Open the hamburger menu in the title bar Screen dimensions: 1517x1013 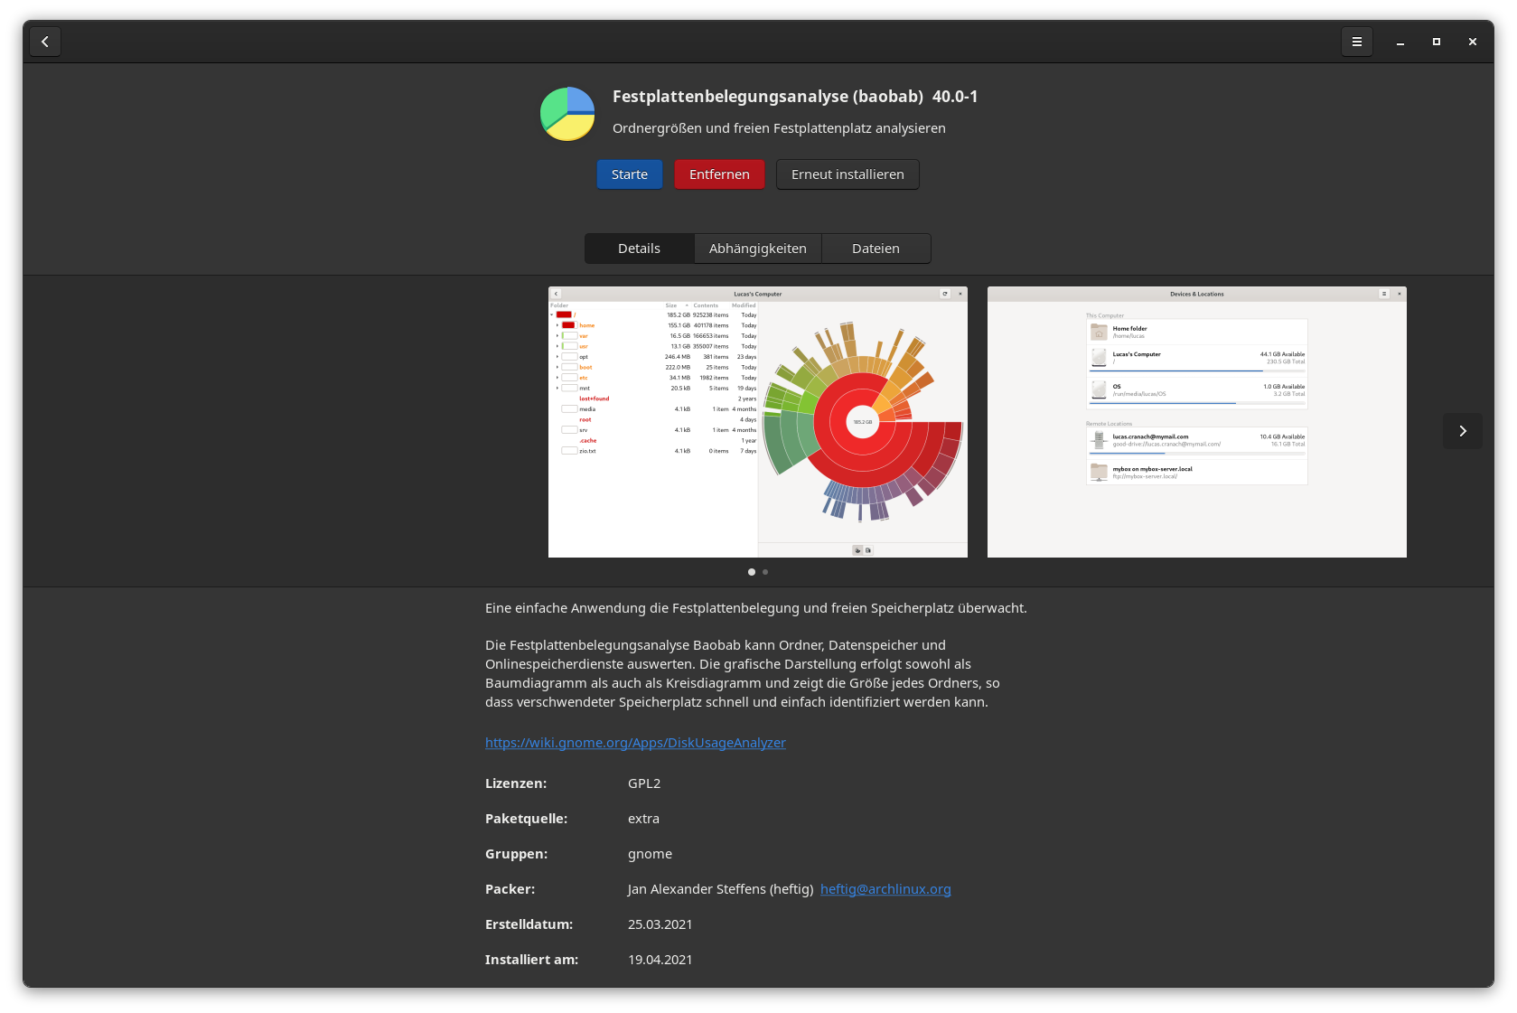point(1356,42)
